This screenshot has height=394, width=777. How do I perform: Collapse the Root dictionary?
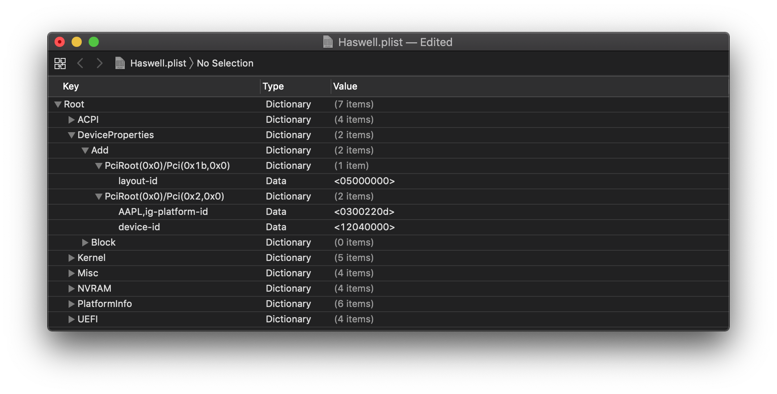point(58,104)
